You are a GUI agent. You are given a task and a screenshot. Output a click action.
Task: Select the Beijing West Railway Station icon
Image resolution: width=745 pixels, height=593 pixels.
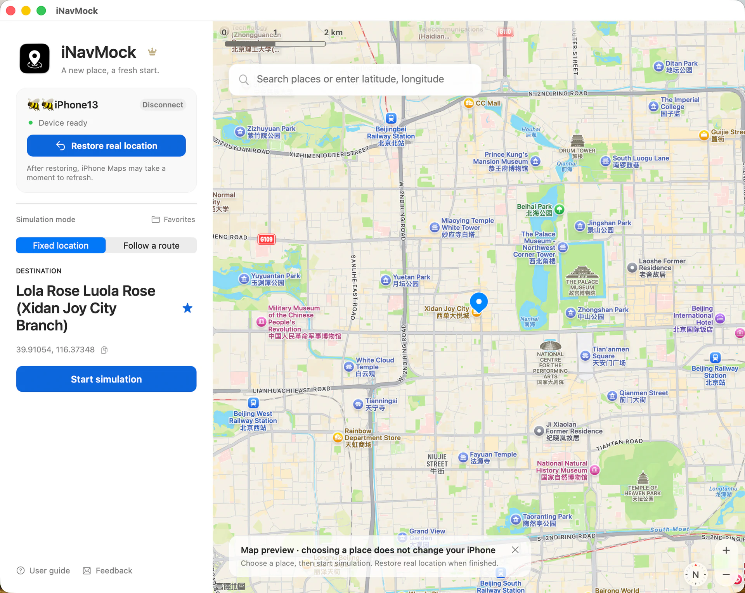[x=253, y=403]
